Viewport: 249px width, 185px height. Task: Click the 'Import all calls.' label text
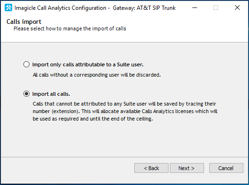(51, 94)
